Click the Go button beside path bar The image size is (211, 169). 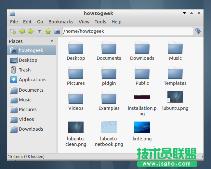point(198,31)
